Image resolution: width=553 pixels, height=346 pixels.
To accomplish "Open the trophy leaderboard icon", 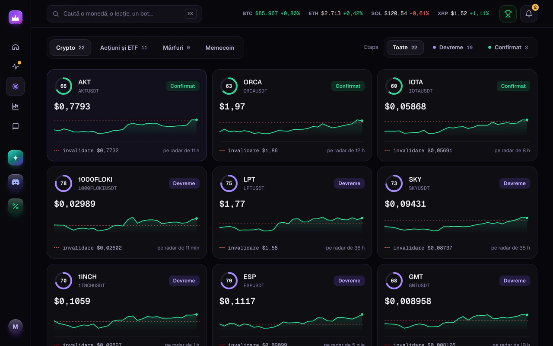I will (508, 14).
